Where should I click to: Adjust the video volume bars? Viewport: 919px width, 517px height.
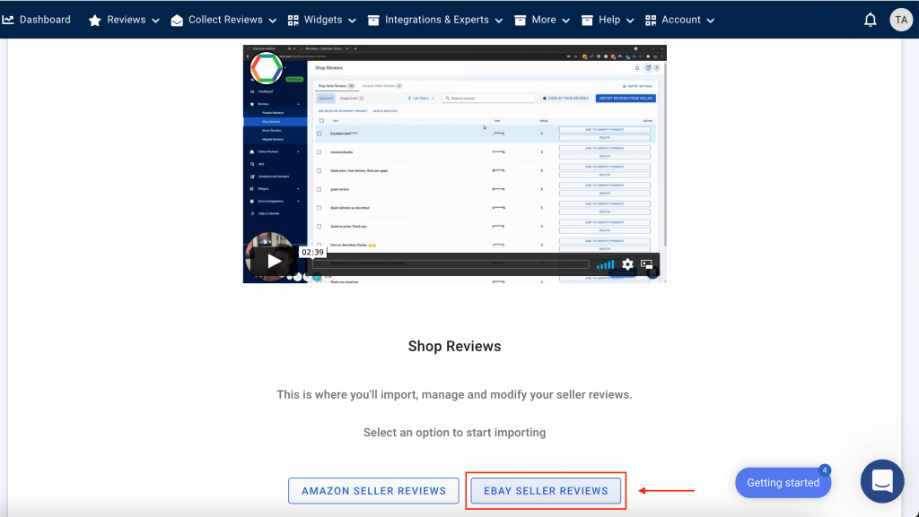click(605, 265)
